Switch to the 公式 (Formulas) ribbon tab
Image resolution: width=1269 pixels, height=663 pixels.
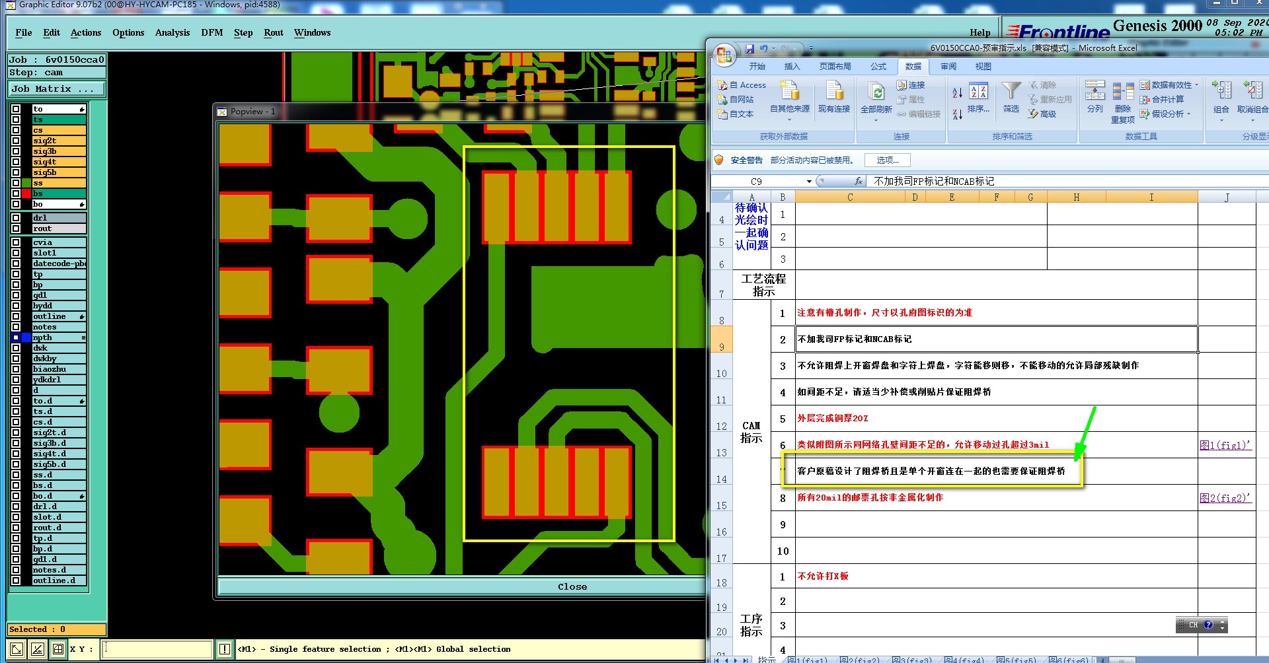tap(878, 66)
